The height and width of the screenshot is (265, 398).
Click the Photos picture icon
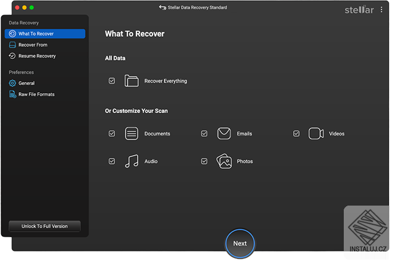[x=224, y=161]
